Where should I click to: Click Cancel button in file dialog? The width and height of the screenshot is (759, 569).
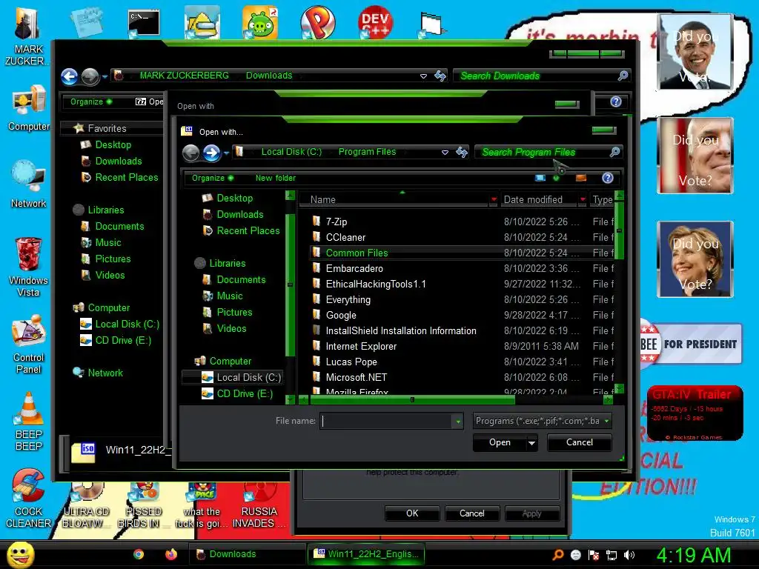pyautogui.click(x=580, y=443)
